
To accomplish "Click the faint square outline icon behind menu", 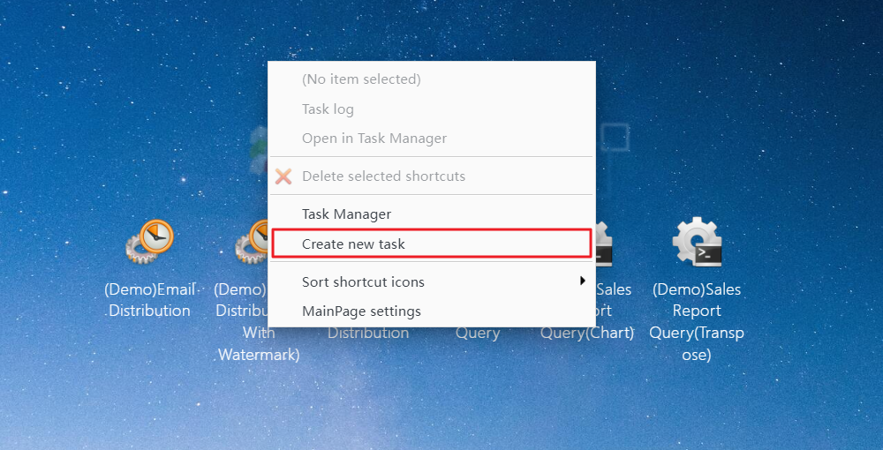I will (615, 138).
